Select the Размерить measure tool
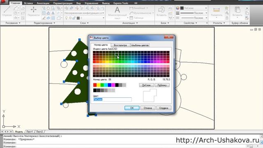 [x=217, y=12]
